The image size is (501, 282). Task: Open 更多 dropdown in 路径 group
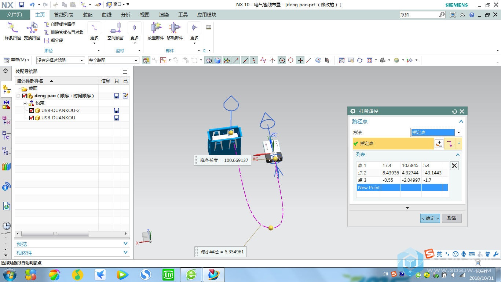[94, 33]
